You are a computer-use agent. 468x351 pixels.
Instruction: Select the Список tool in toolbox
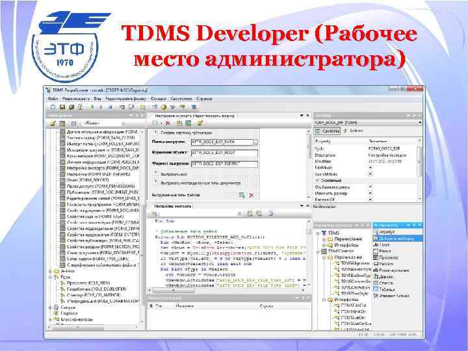[x=383, y=283]
